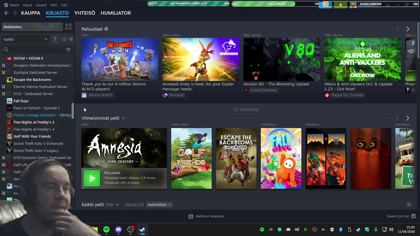Click the library search field
Image resolution: width=420 pixels, height=236 pixels.
(x=34, y=49)
